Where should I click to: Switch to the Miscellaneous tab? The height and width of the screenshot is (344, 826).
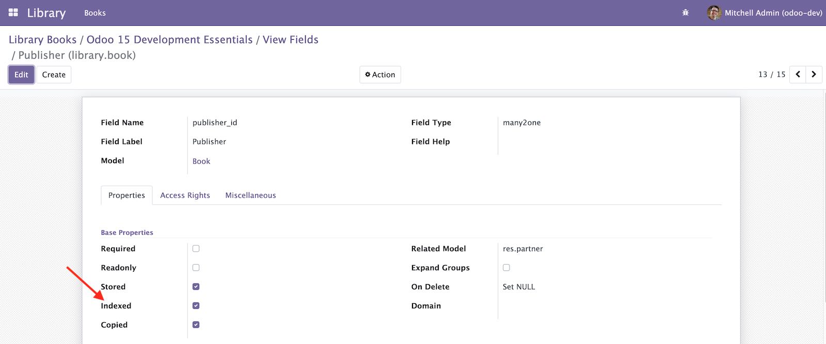point(250,195)
